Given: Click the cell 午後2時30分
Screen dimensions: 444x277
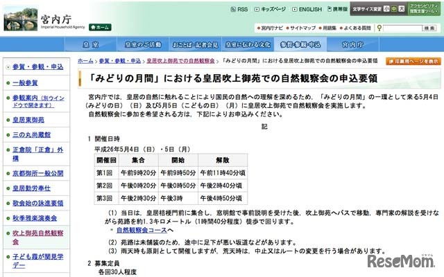Looking at the screenshot, I should click(139, 198).
